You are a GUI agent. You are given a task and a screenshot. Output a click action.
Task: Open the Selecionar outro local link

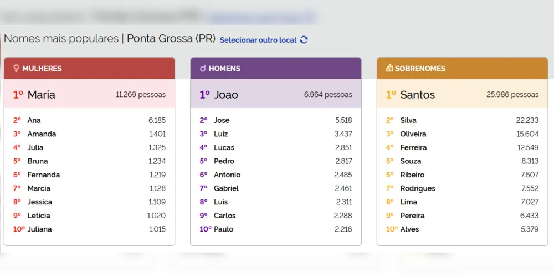pos(258,40)
